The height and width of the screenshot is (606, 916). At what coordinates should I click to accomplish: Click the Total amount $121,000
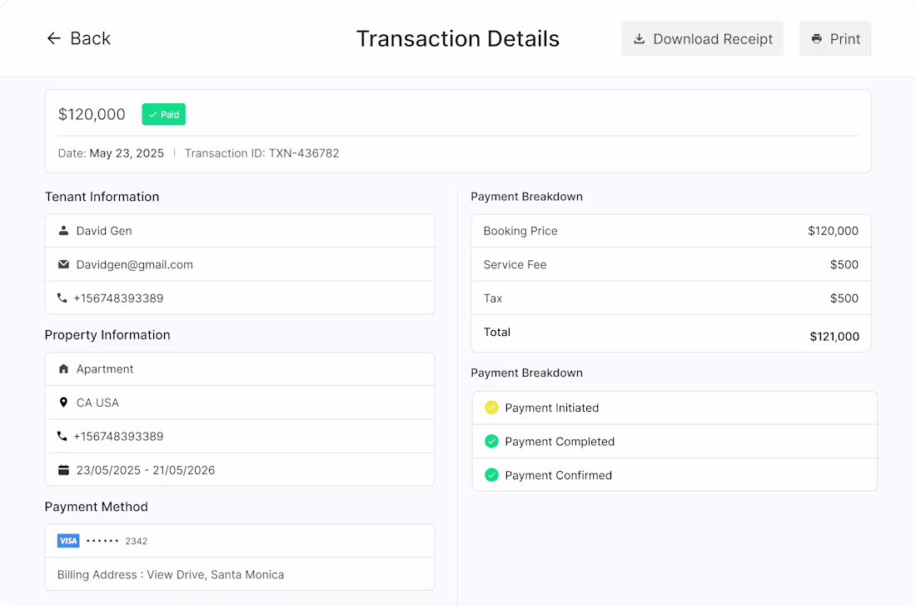click(834, 336)
